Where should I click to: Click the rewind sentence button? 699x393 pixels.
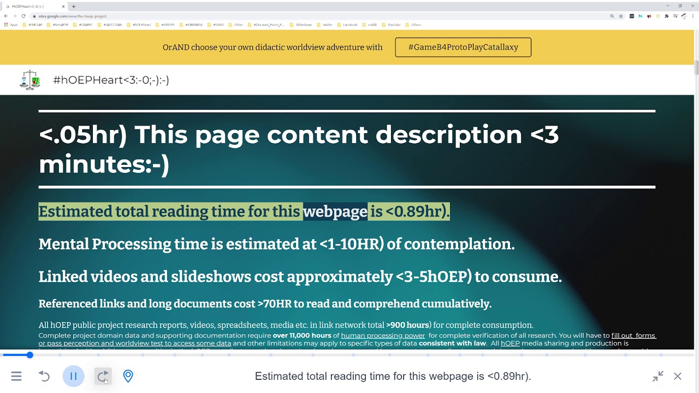(x=44, y=376)
